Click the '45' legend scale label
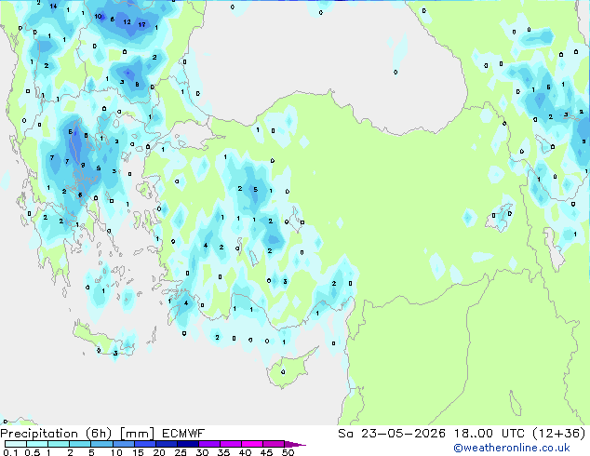590x456 pixels. (266, 452)
